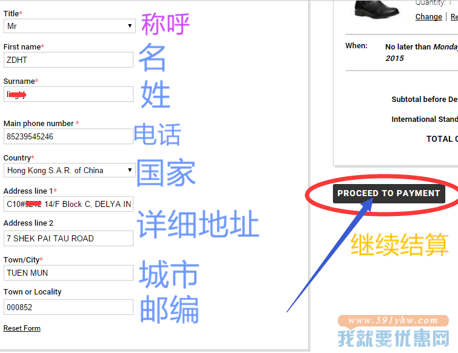
Task: Click the 'TOTAL' summary line
Action: pyautogui.click(x=442, y=139)
